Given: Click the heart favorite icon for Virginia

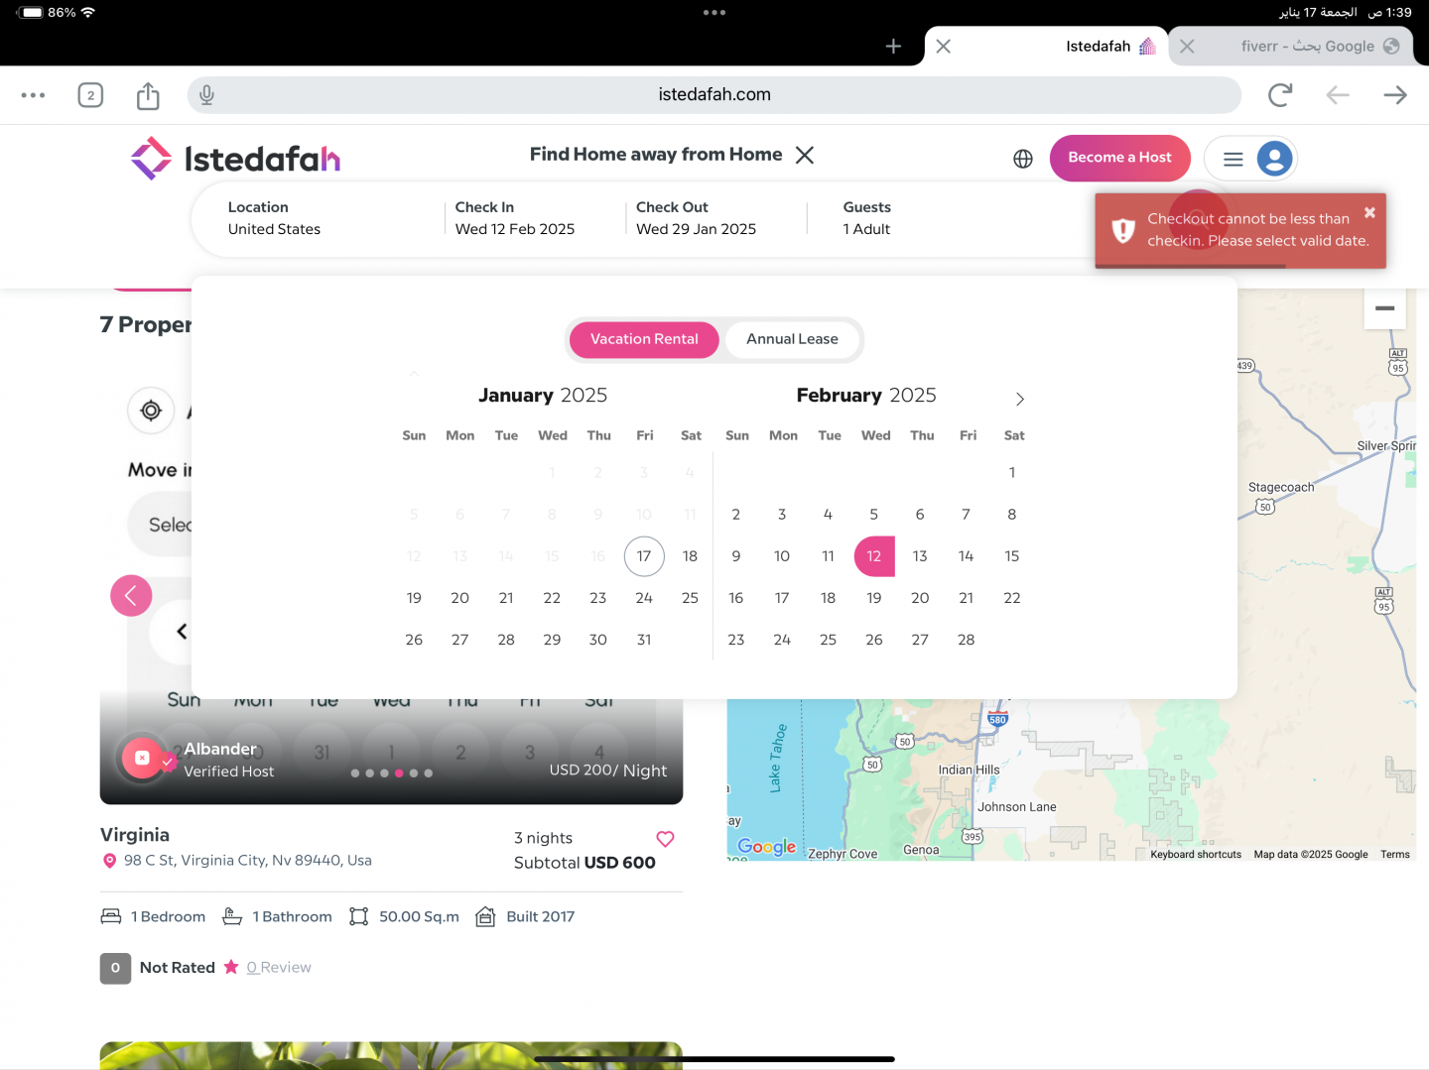Looking at the screenshot, I should tap(665, 839).
